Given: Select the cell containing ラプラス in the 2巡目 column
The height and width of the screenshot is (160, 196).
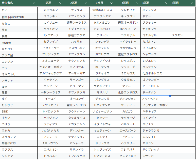Looking at the screenshot, I should [77, 10].
